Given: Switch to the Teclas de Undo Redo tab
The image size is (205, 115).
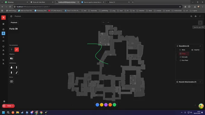Looking at the screenshot, I should pos(42,2).
